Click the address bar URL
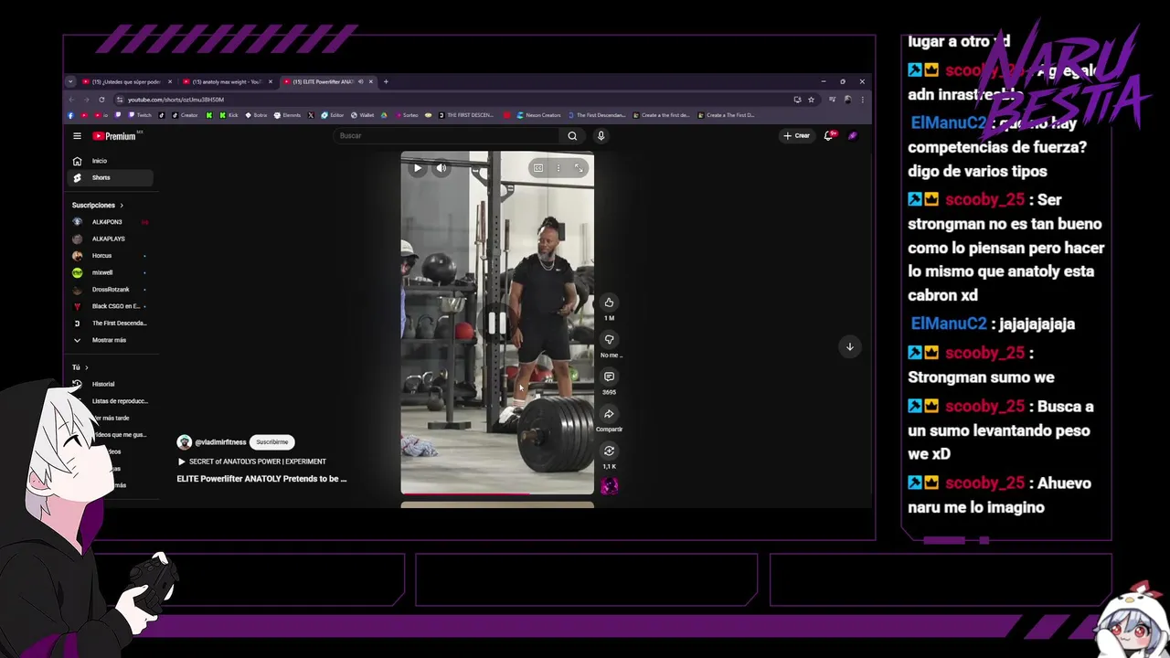Image resolution: width=1170 pixels, height=658 pixels. 175,100
